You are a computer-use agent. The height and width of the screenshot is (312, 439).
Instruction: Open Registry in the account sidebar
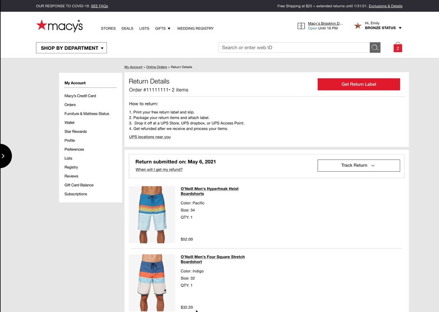pos(71,167)
